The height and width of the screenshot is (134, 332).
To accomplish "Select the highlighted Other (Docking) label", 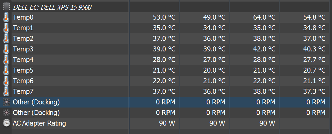I will point(36,102).
